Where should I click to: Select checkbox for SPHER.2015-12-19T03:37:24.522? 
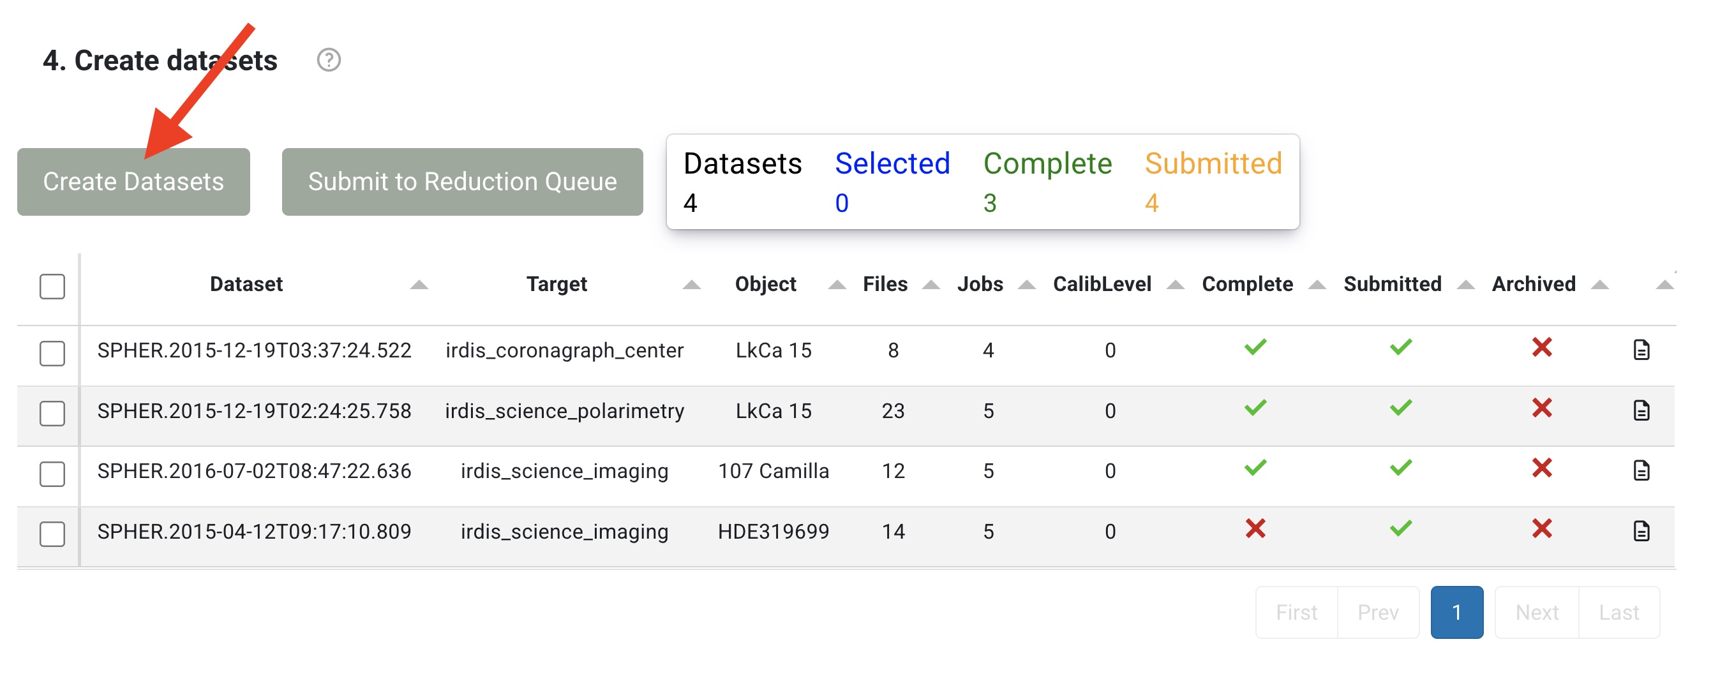[52, 354]
